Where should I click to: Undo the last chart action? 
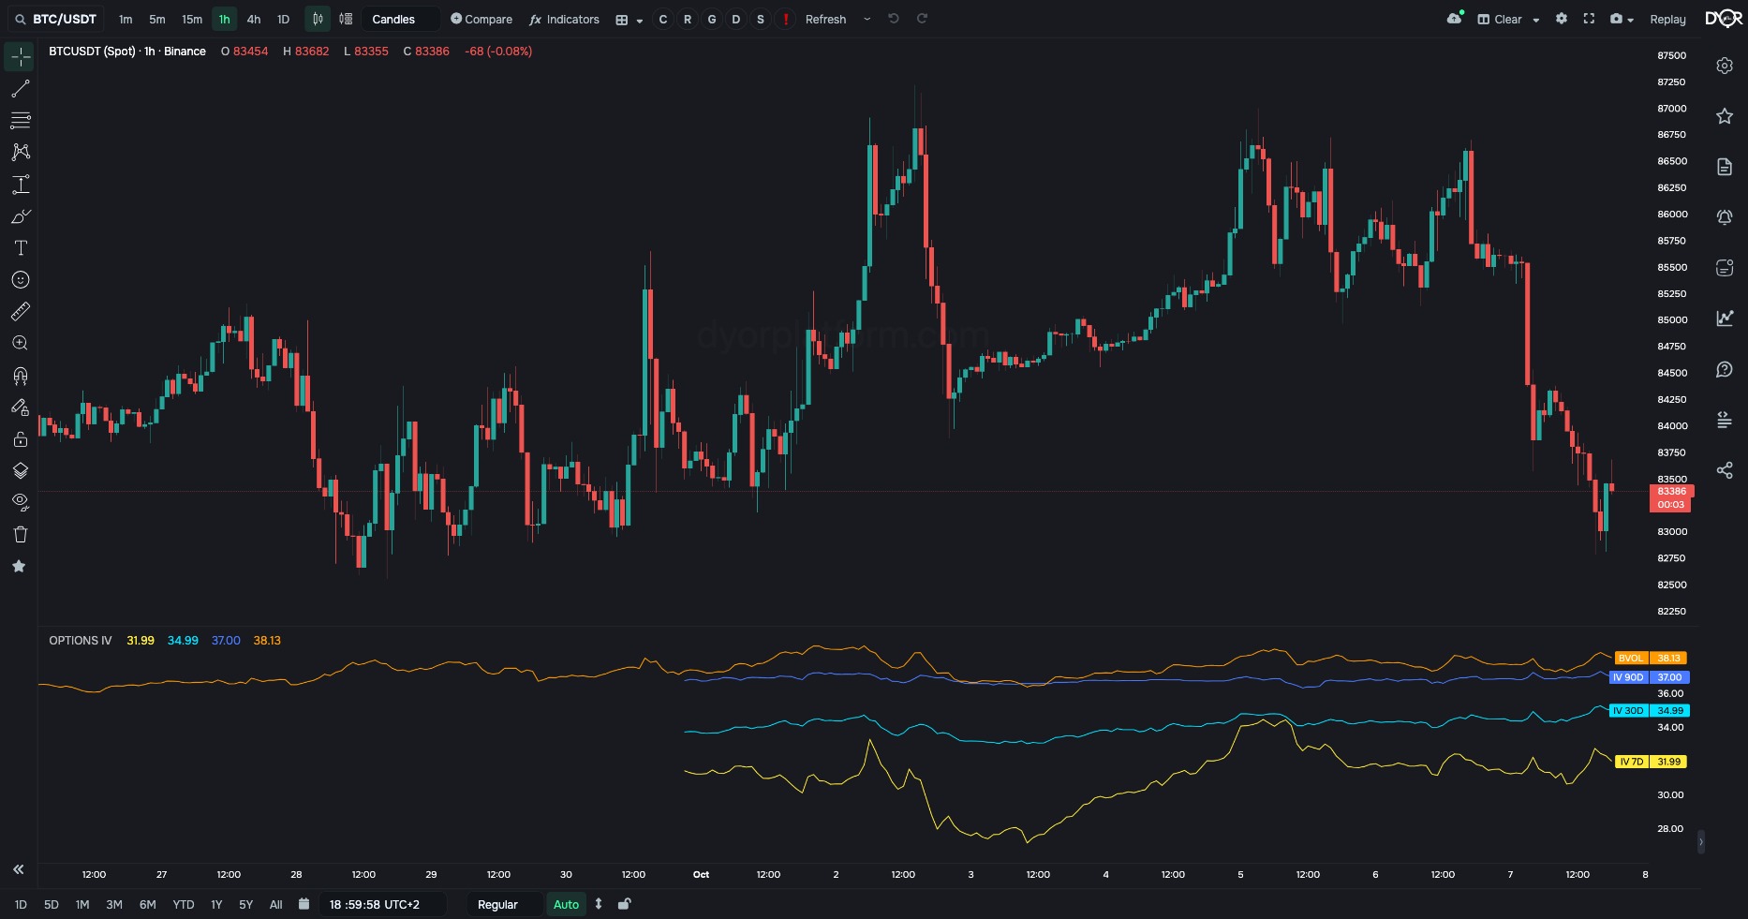(x=894, y=19)
